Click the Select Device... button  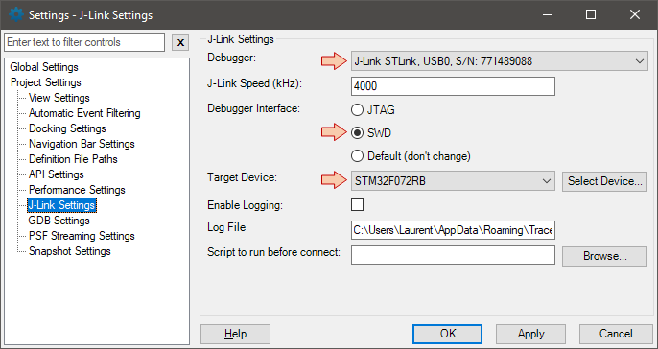click(x=604, y=181)
